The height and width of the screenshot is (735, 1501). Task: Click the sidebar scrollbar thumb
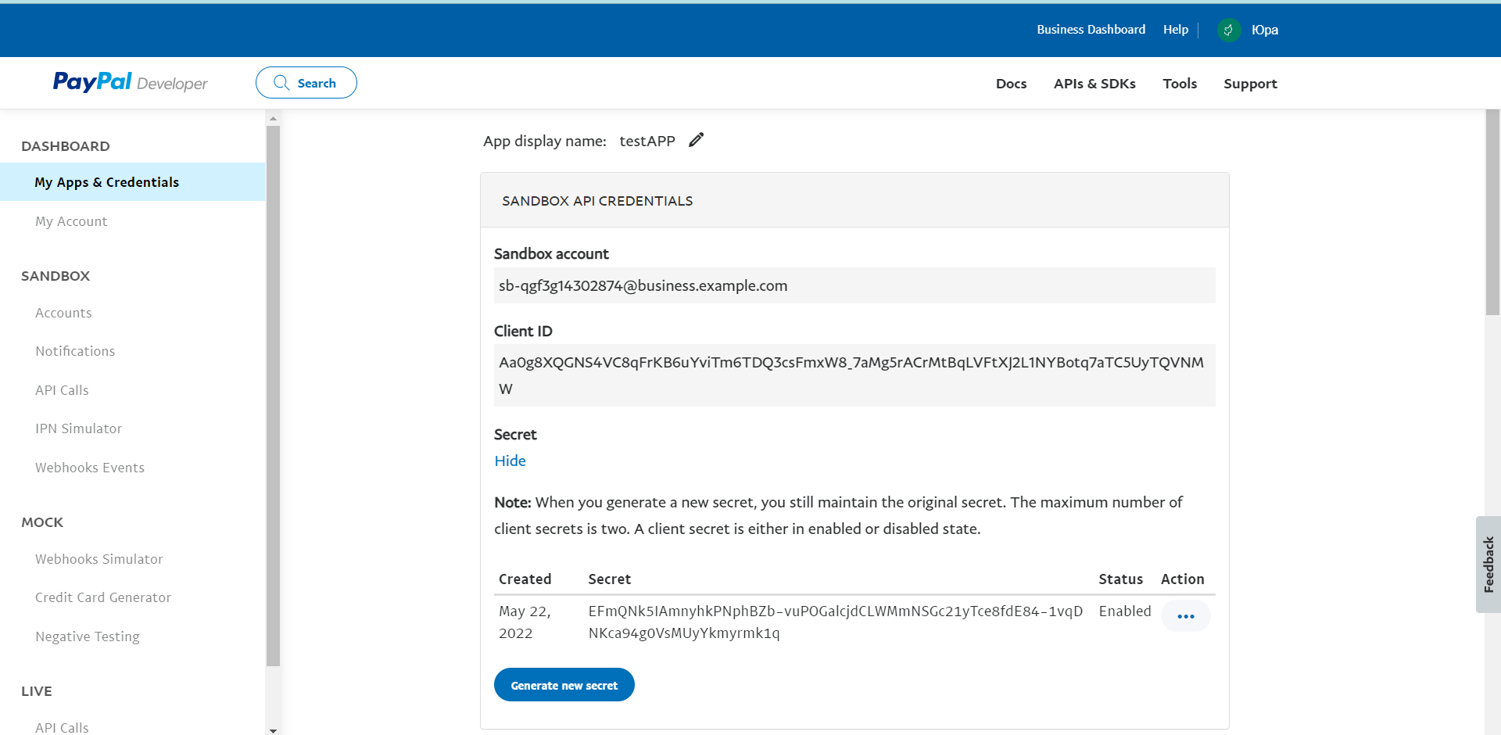(273, 396)
